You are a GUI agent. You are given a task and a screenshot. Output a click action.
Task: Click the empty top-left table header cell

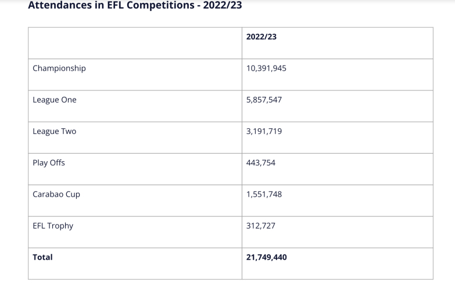coord(135,43)
